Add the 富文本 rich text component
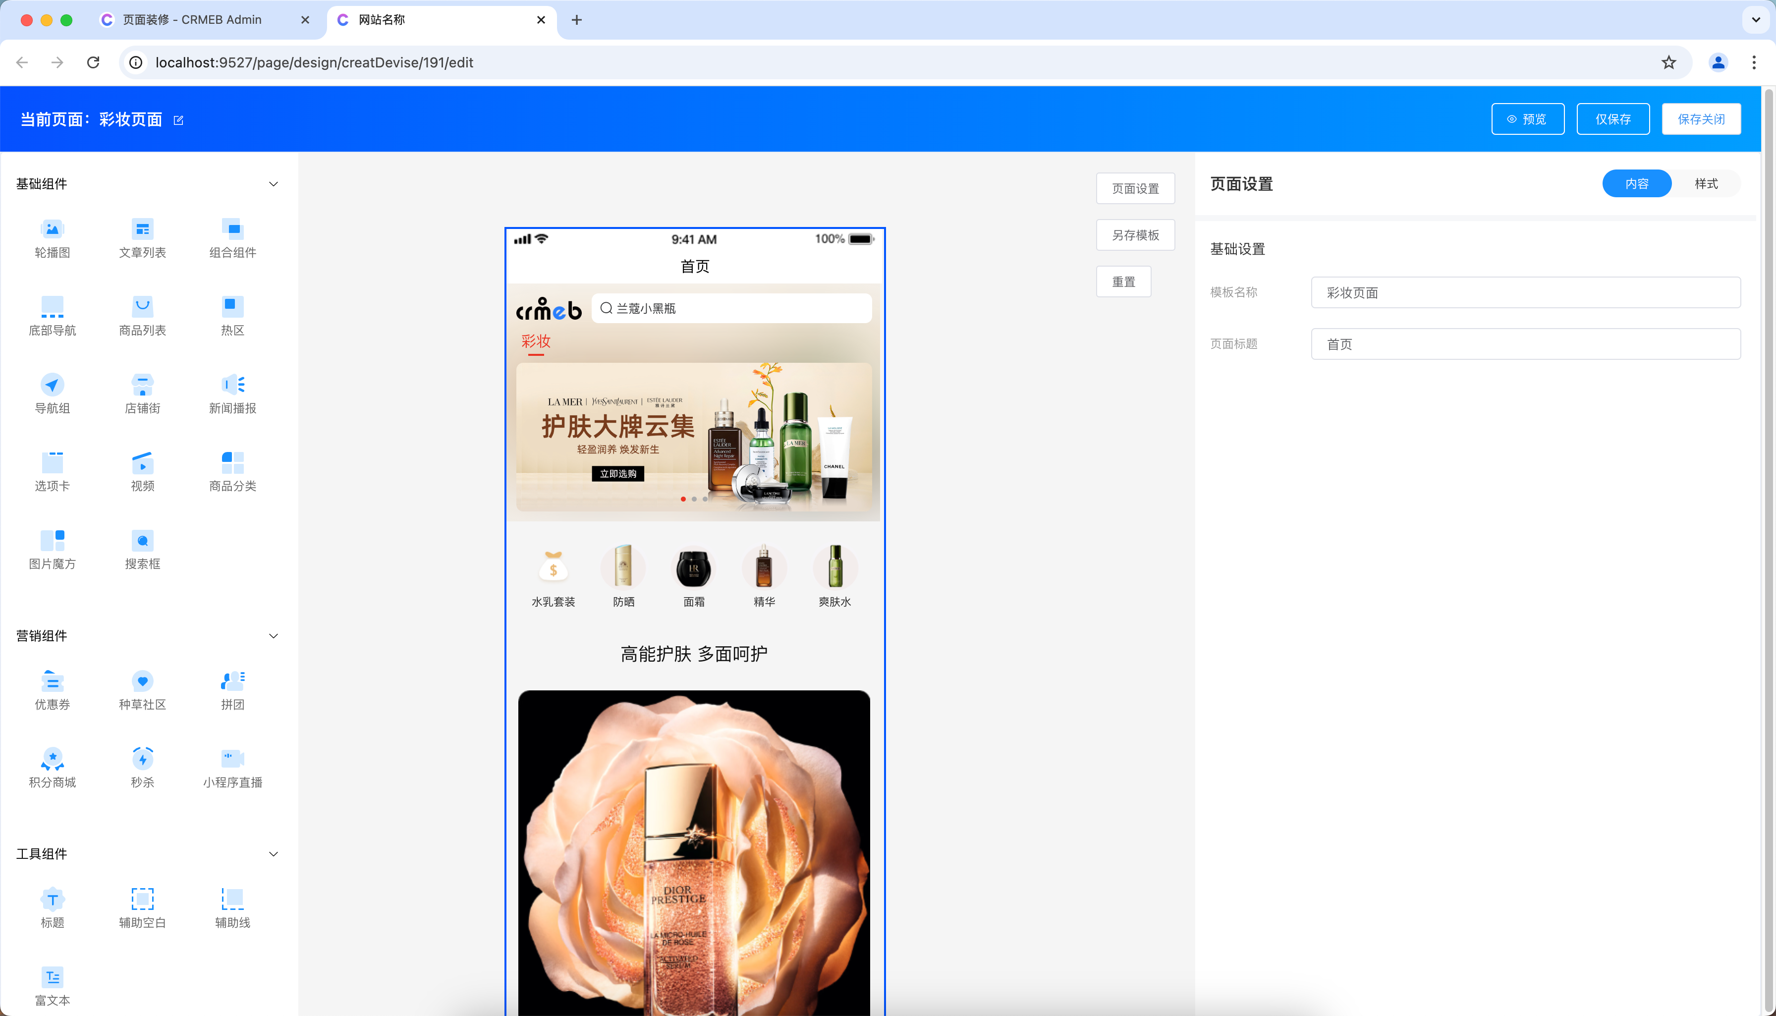The height and width of the screenshot is (1016, 1776). 53,987
